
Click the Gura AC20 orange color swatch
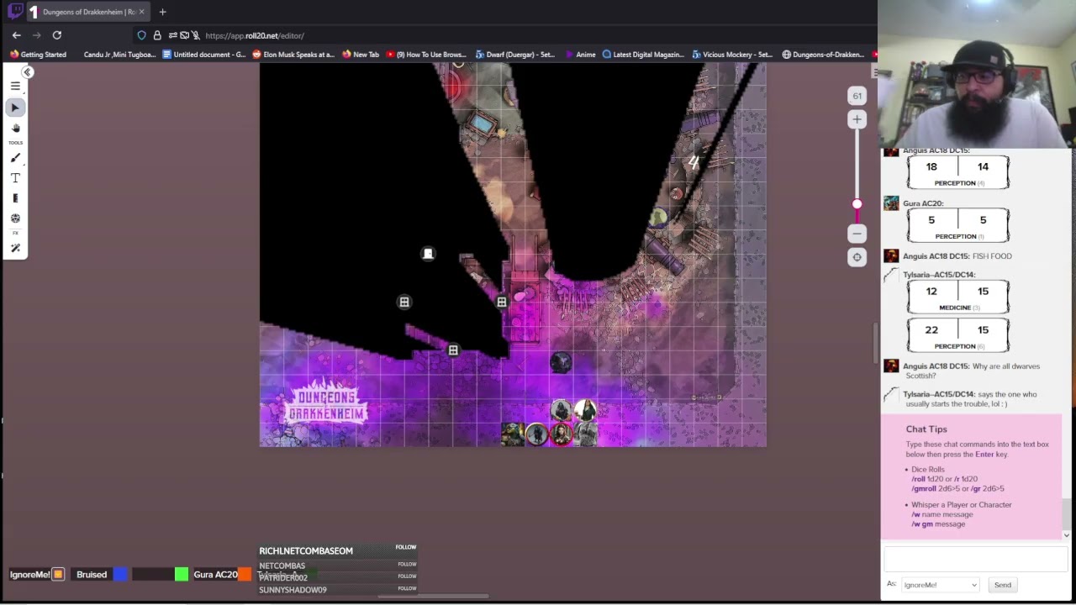click(244, 575)
